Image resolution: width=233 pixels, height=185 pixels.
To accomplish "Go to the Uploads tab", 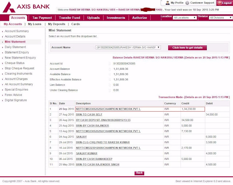I will coord(94,18).
